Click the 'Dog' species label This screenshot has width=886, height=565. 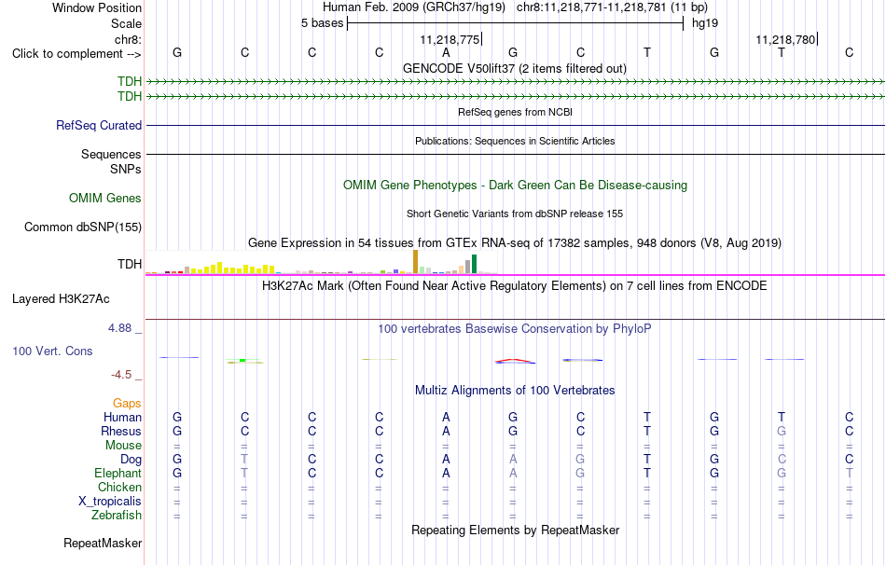tap(132, 460)
